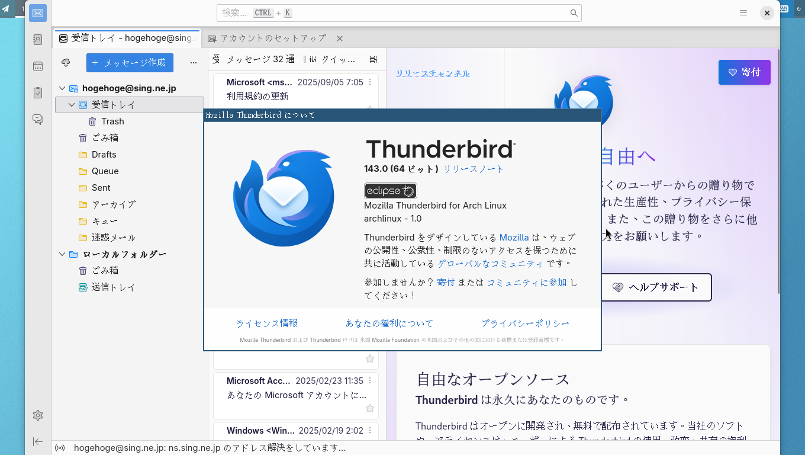The height and width of the screenshot is (455, 805).
Task: Open プライバシーポリシー link
Action: (x=526, y=323)
